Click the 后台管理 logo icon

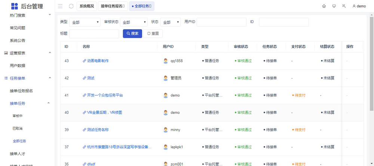click(14, 6)
